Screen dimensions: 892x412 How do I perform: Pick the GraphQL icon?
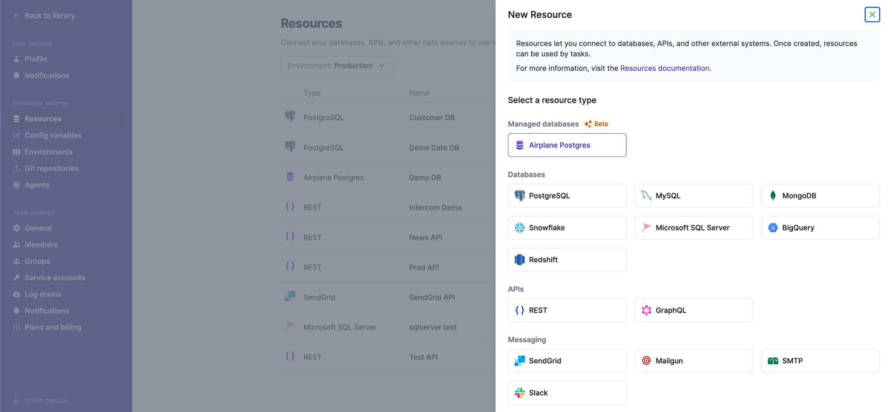(646, 310)
